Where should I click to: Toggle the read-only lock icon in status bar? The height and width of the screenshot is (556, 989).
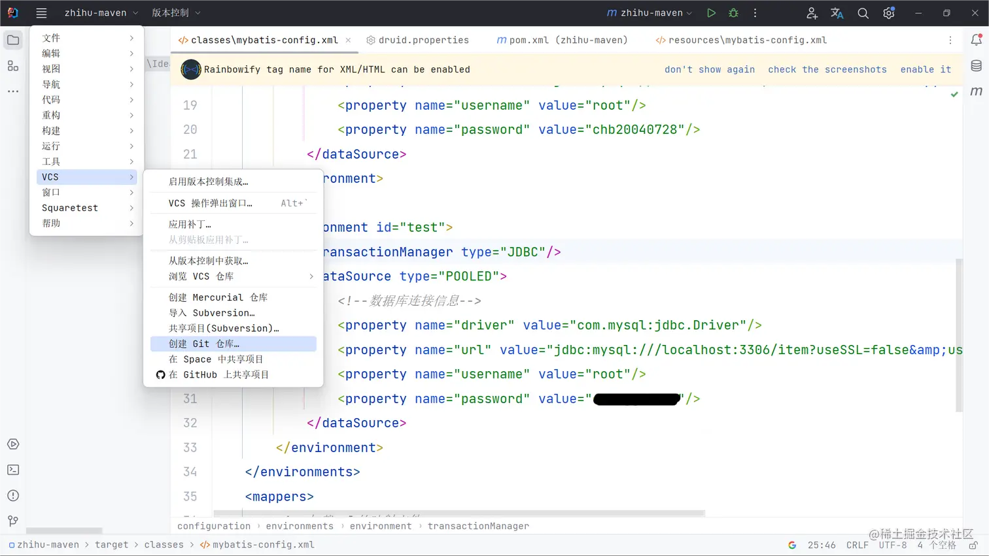click(973, 545)
